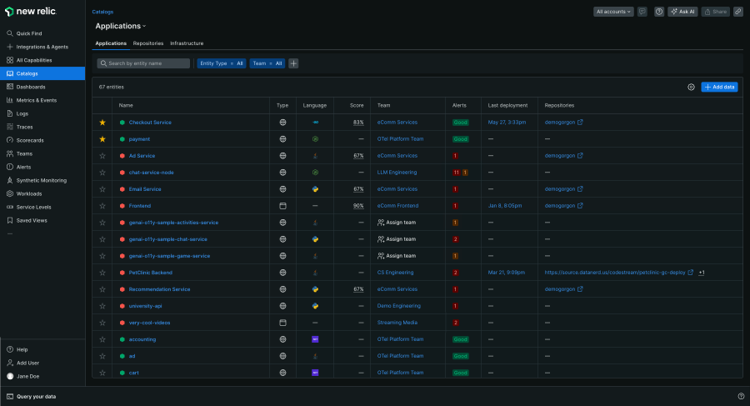The height and width of the screenshot is (406, 750).
Task: Open table settings gear icon
Action: click(x=691, y=88)
